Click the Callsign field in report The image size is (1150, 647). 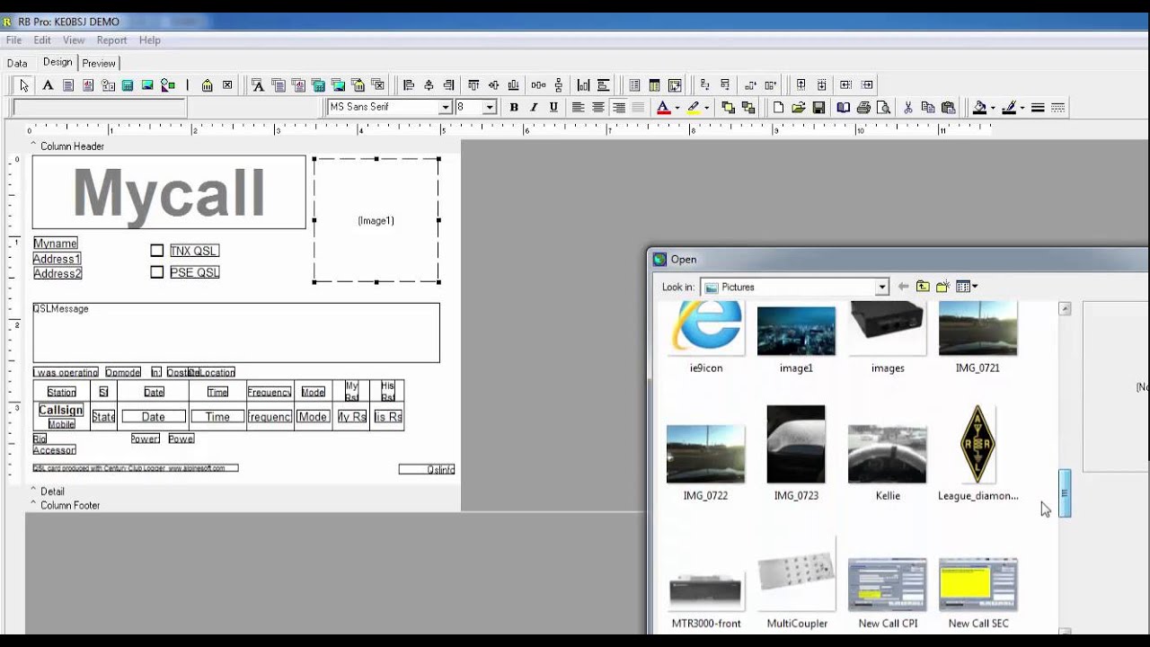pyautogui.click(x=61, y=410)
